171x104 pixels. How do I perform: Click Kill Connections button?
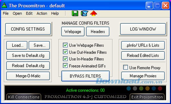tap(24, 97)
